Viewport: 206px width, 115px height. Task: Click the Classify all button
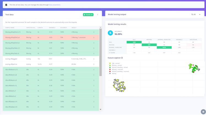point(88,15)
